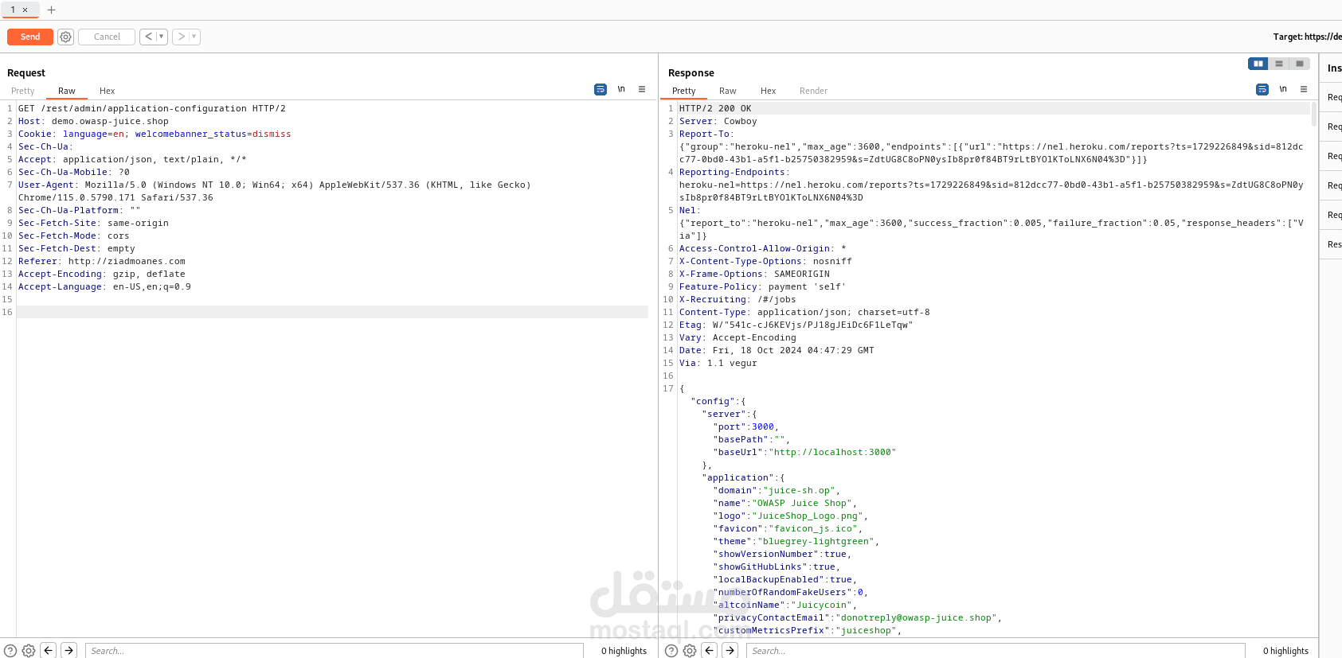Click the "port":3000 JSON line
The height and width of the screenshot is (658, 1342).
[x=745, y=426]
